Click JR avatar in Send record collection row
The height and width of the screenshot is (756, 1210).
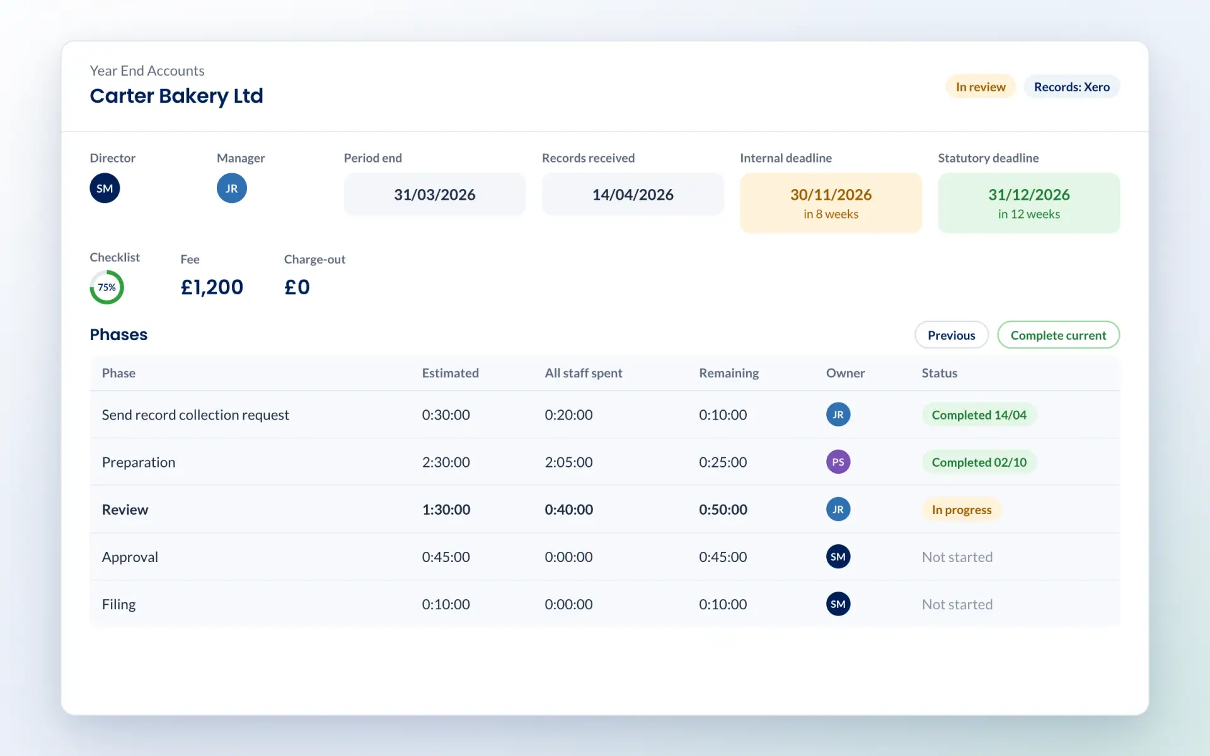[x=838, y=415]
